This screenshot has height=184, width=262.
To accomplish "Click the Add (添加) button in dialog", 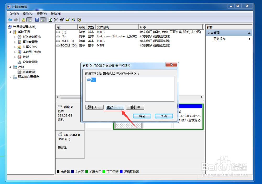I will tap(94, 107).
